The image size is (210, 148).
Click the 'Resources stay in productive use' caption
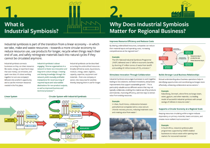tap(196, 57)
